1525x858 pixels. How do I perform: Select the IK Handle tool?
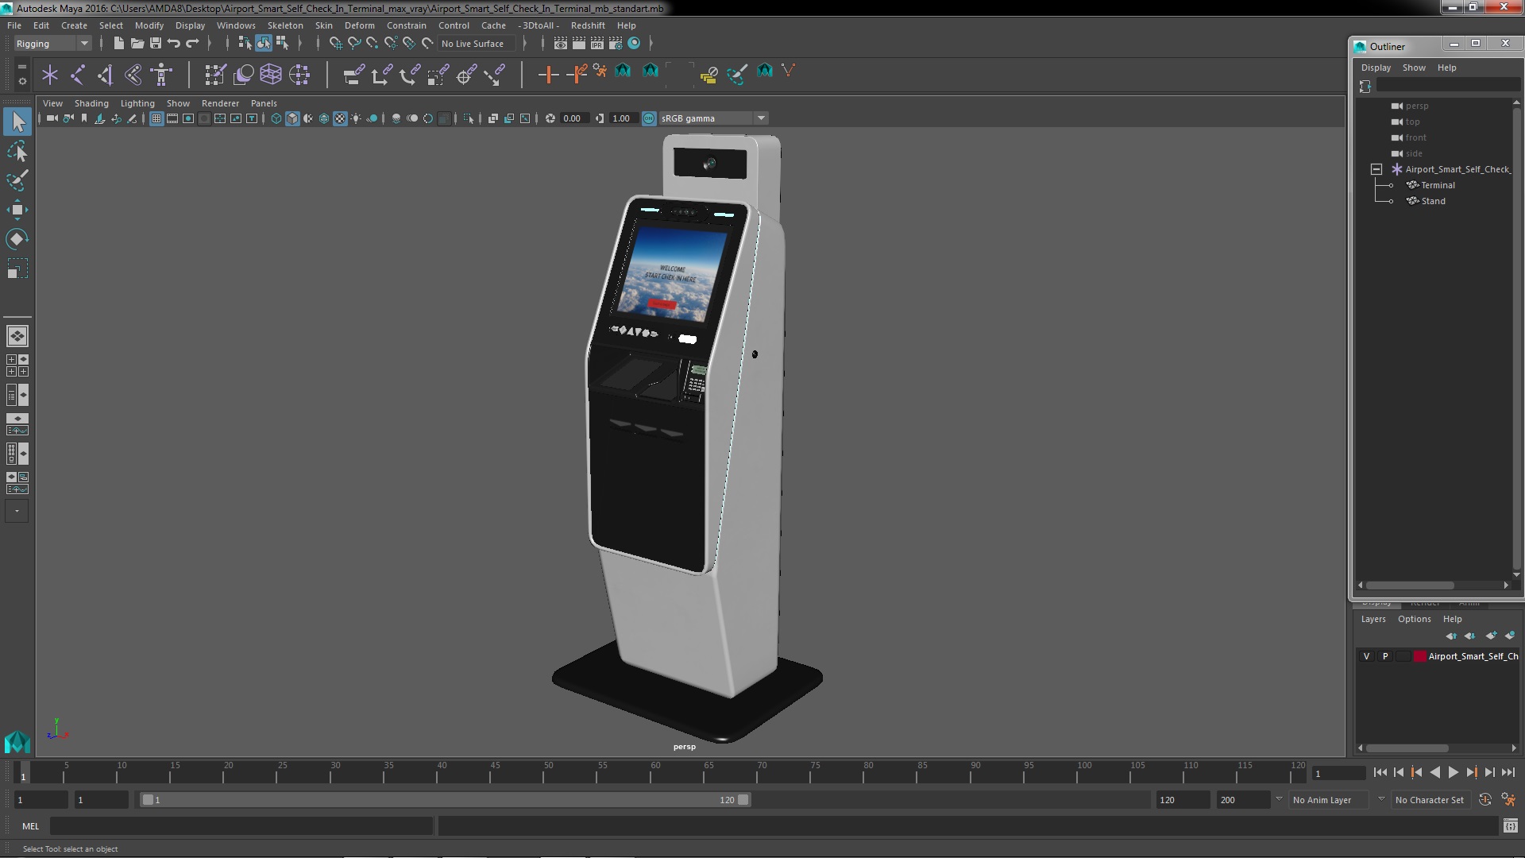pyautogui.click(x=105, y=75)
